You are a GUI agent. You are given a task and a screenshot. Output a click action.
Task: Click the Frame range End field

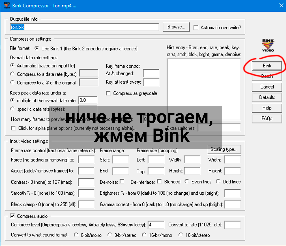121,171
